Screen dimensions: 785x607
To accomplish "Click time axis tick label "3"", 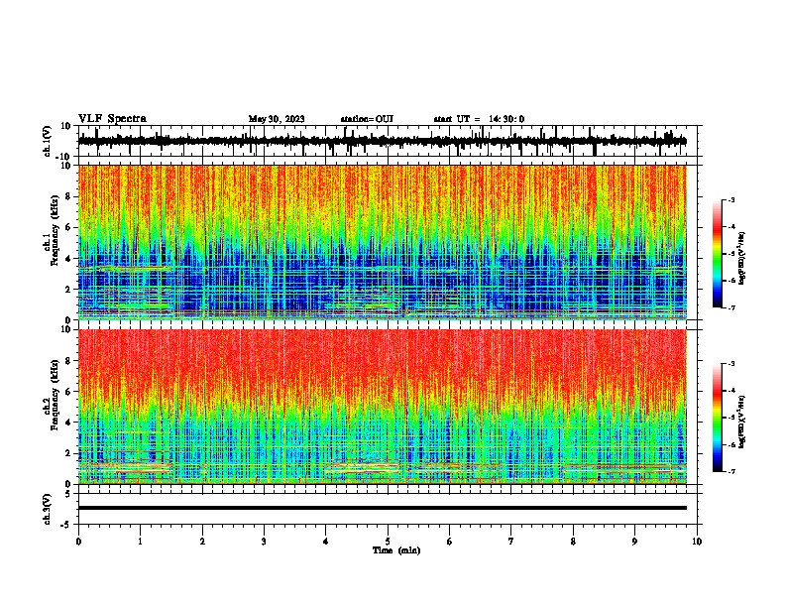I will pos(264,542).
